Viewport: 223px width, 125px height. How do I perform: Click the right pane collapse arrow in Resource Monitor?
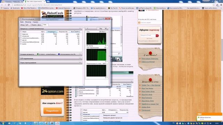pos(87,28)
